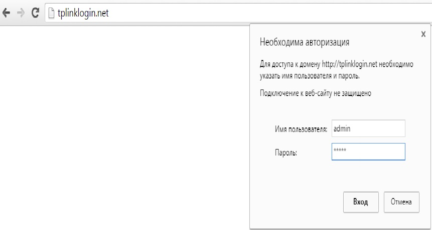432x230 pixels.
Task: Click the browser forward arrow
Action: (x=21, y=13)
